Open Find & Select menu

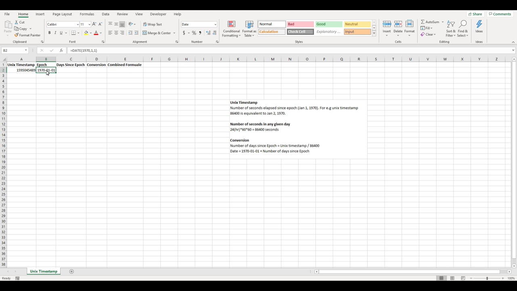[x=463, y=29]
